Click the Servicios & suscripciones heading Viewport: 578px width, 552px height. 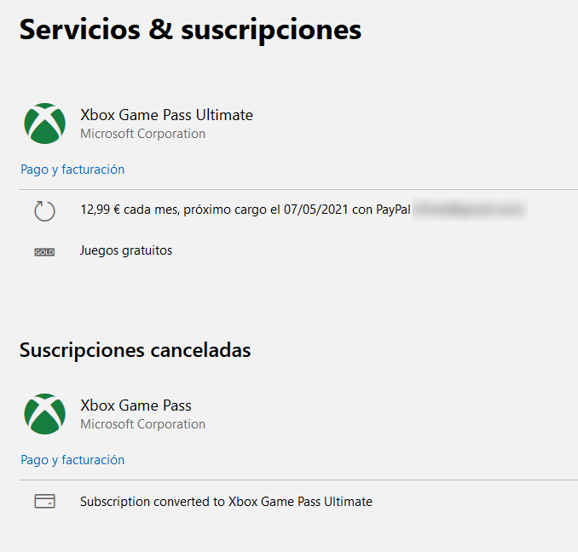click(x=191, y=30)
